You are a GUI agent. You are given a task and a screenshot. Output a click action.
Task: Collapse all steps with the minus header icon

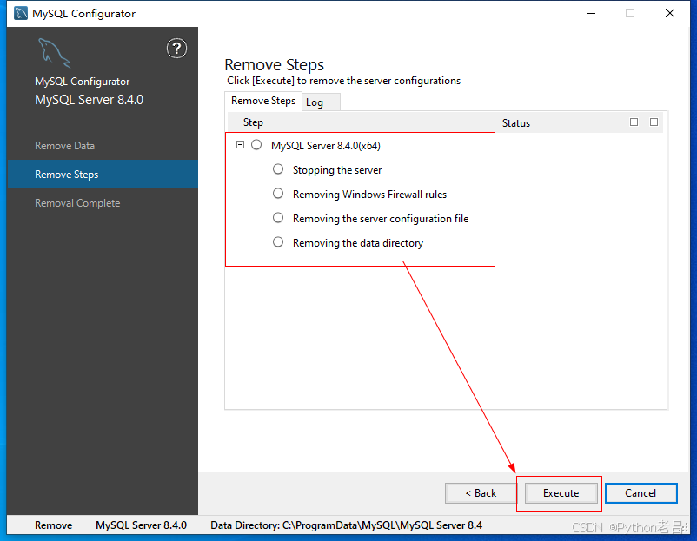654,122
